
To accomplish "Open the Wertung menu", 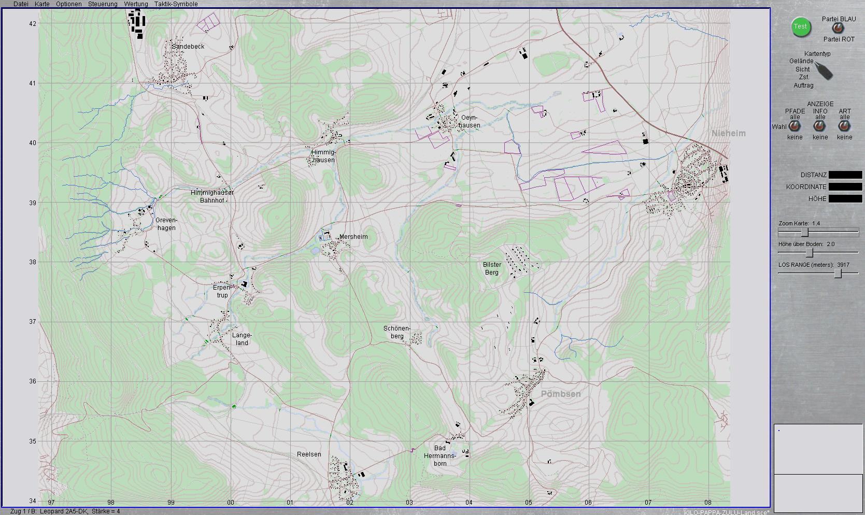I will [x=136, y=4].
